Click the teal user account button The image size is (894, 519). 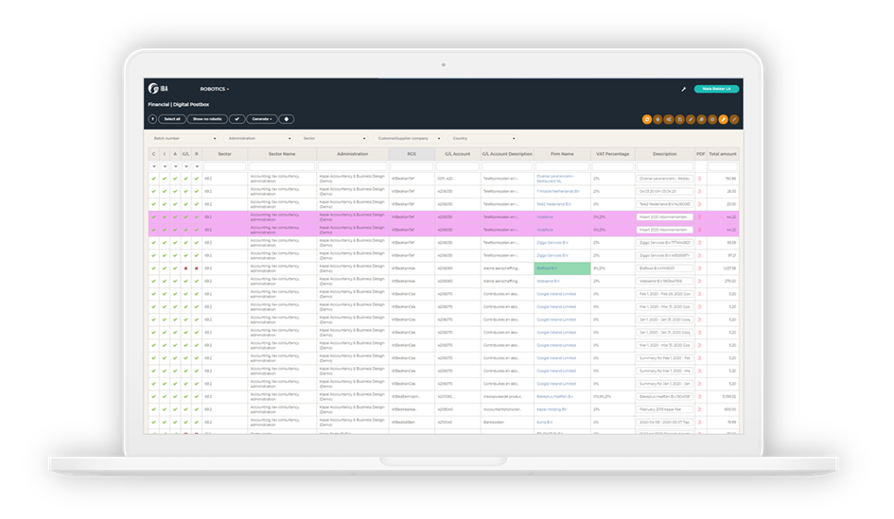click(x=716, y=89)
